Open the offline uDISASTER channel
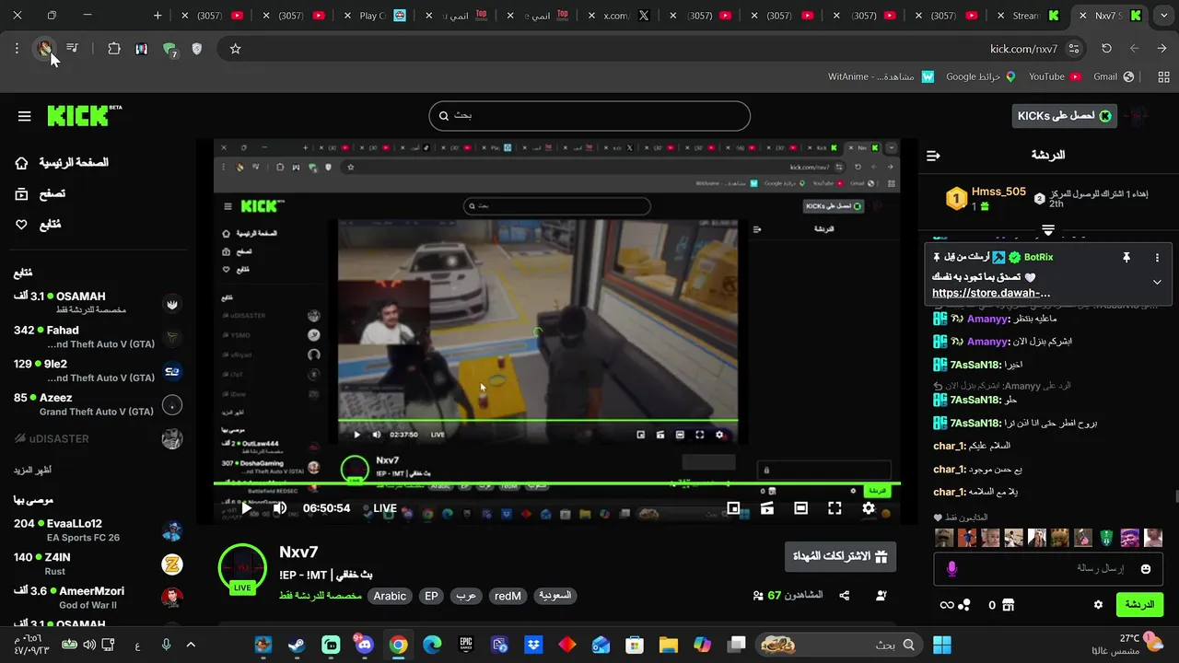 97,439
